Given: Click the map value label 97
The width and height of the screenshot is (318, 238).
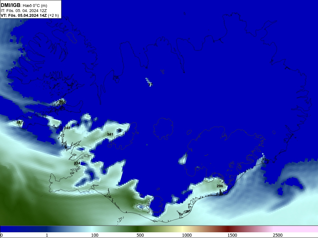Looking at the screenshot, I should coord(150,84).
